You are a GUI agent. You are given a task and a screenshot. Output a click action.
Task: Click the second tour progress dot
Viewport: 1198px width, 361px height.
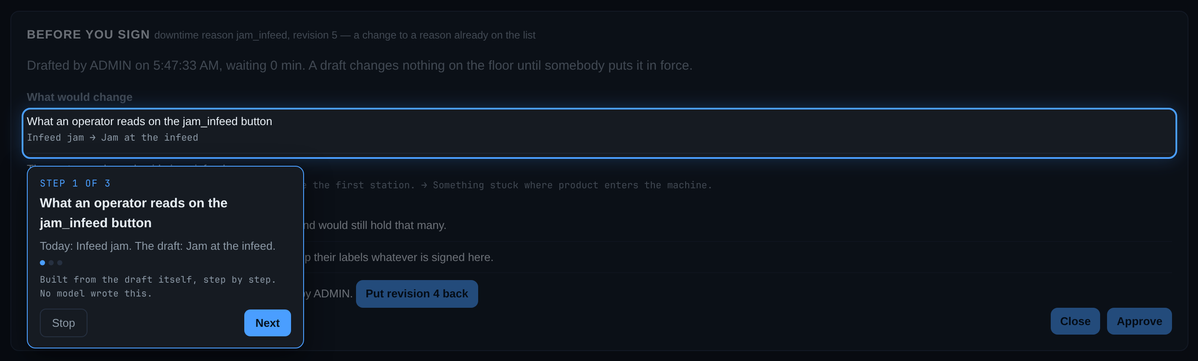(x=51, y=262)
